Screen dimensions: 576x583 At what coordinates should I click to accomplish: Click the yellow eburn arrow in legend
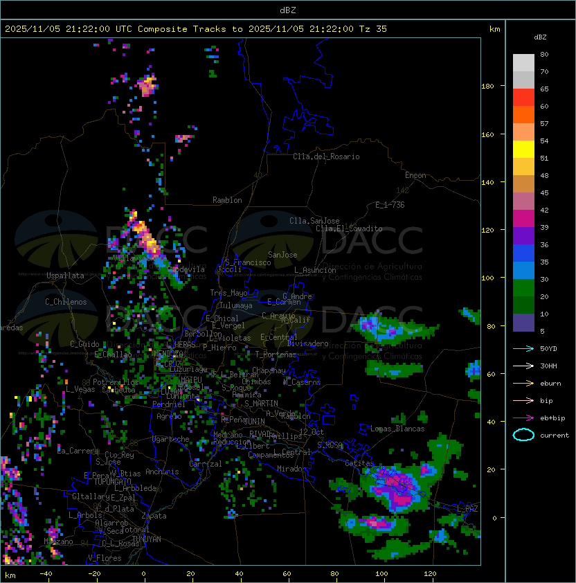pyautogui.click(x=523, y=384)
